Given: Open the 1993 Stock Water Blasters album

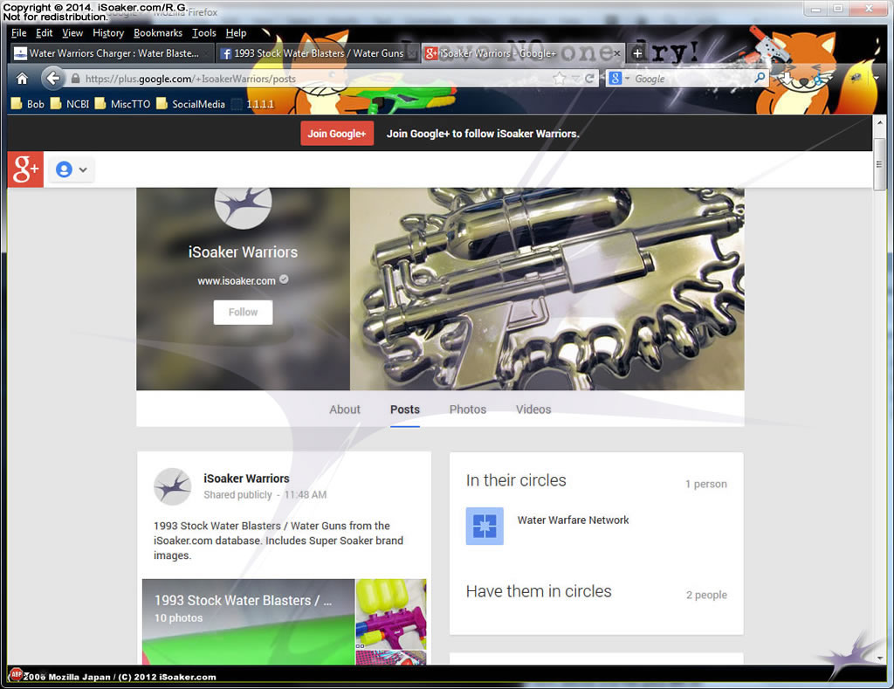Looking at the screenshot, I should coord(248,622).
